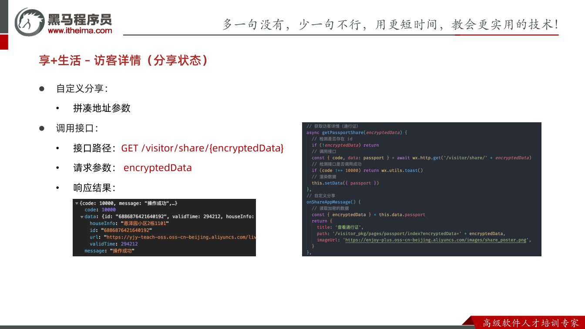
Task: Click the path: '/visitor_pkg/pages/passport/index code line
Action: tap(411, 234)
